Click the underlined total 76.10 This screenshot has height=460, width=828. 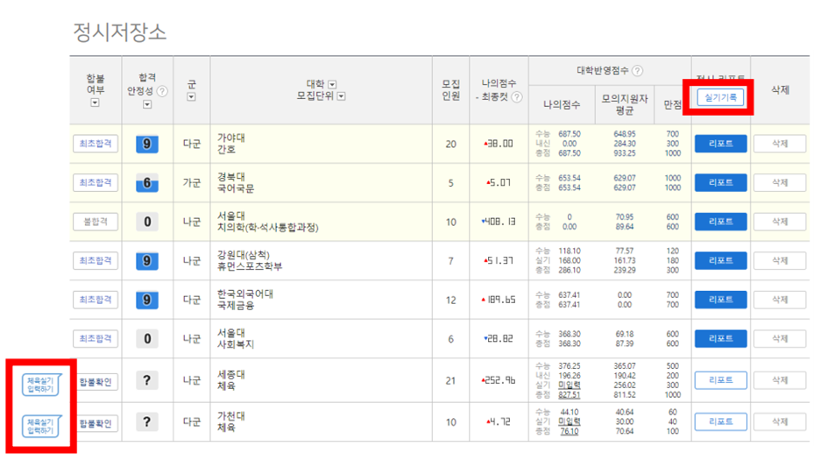coord(570,431)
